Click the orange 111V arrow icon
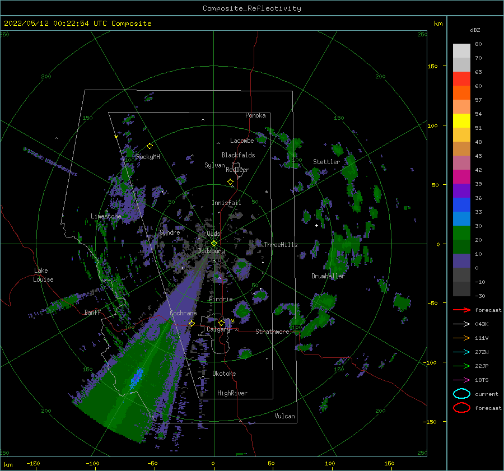 click(x=461, y=338)
